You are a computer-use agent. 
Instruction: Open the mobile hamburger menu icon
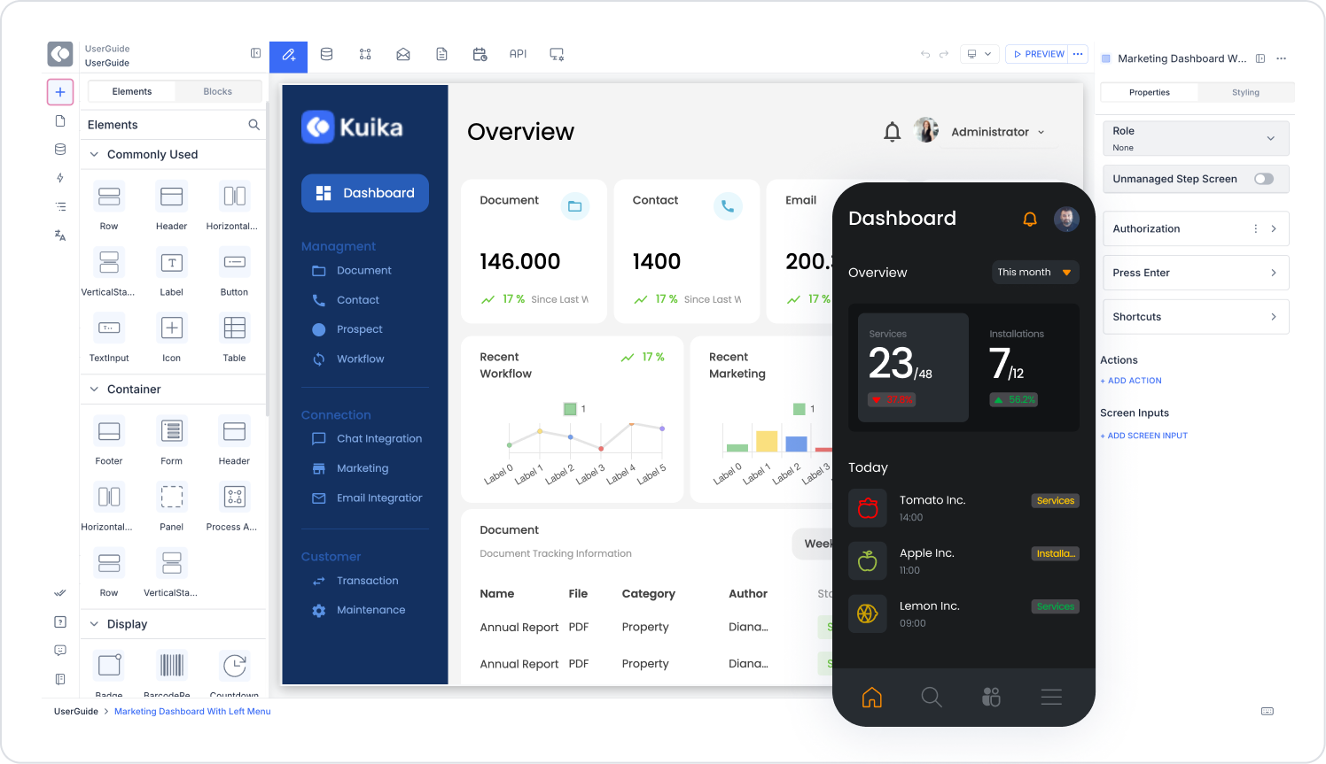point(1051,698)
